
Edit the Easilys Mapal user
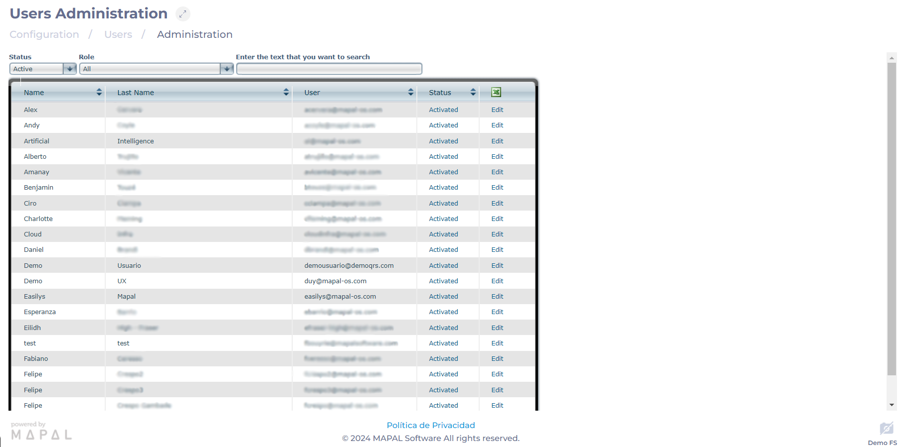click(497, 297)
